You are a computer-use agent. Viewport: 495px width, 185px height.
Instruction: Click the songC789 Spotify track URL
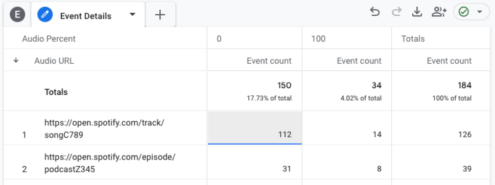[x=105, y=129]
